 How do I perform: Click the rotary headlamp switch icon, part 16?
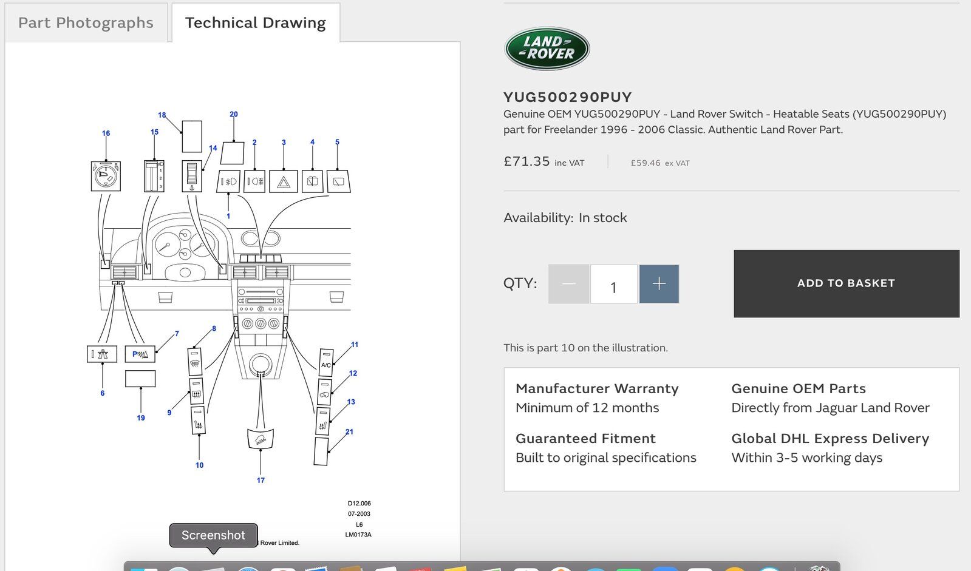(x=106, y=177)
